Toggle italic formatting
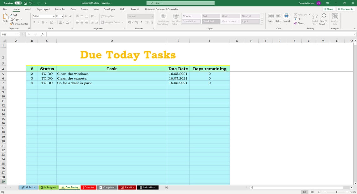This screenshot has width=357, height=194. tap(38, 22)
